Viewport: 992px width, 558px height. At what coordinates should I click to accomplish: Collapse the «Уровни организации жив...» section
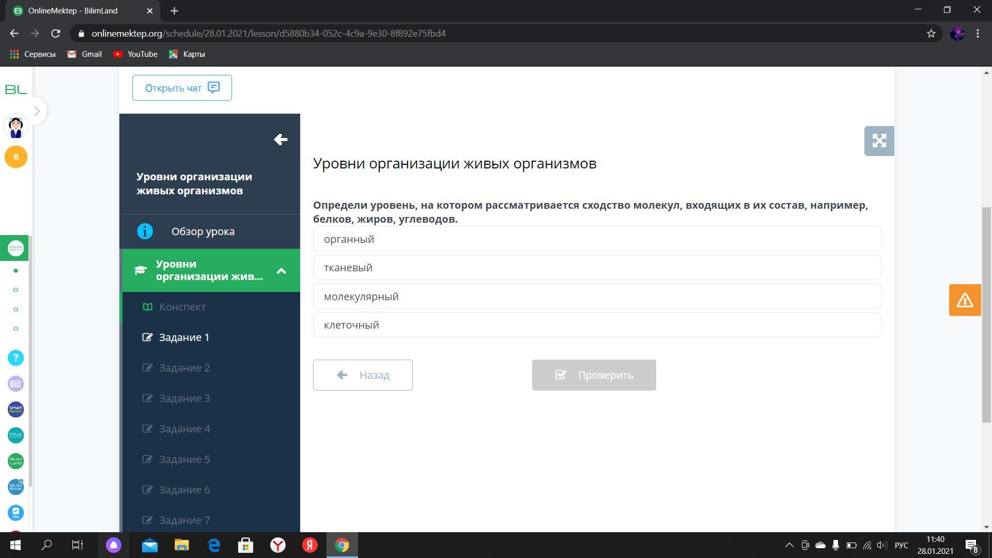pos(281,271)
